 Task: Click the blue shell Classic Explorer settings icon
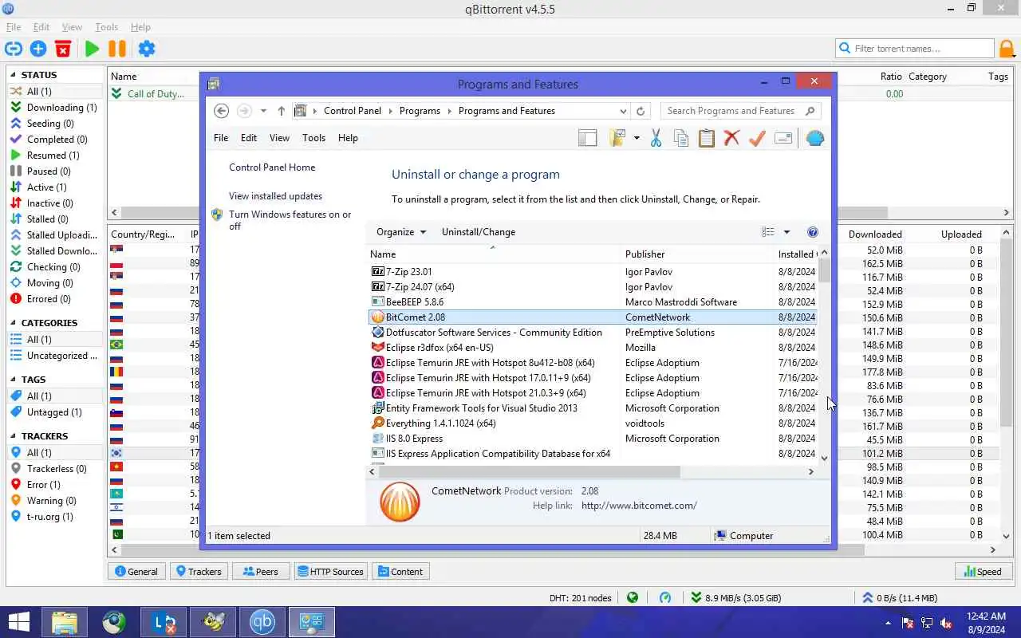click(814, 138)
